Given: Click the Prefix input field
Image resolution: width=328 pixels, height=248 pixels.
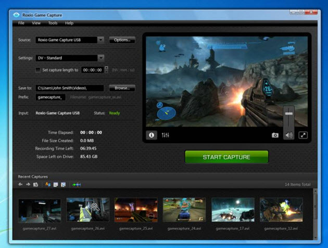Looking at the screenshot, I should pos(51,97).
